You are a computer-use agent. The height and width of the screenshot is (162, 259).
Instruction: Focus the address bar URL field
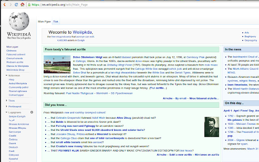143,4
